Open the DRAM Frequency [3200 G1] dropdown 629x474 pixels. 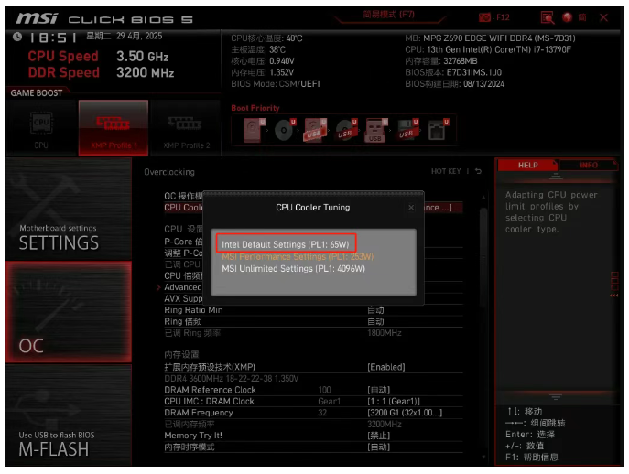tap(405, 413)
